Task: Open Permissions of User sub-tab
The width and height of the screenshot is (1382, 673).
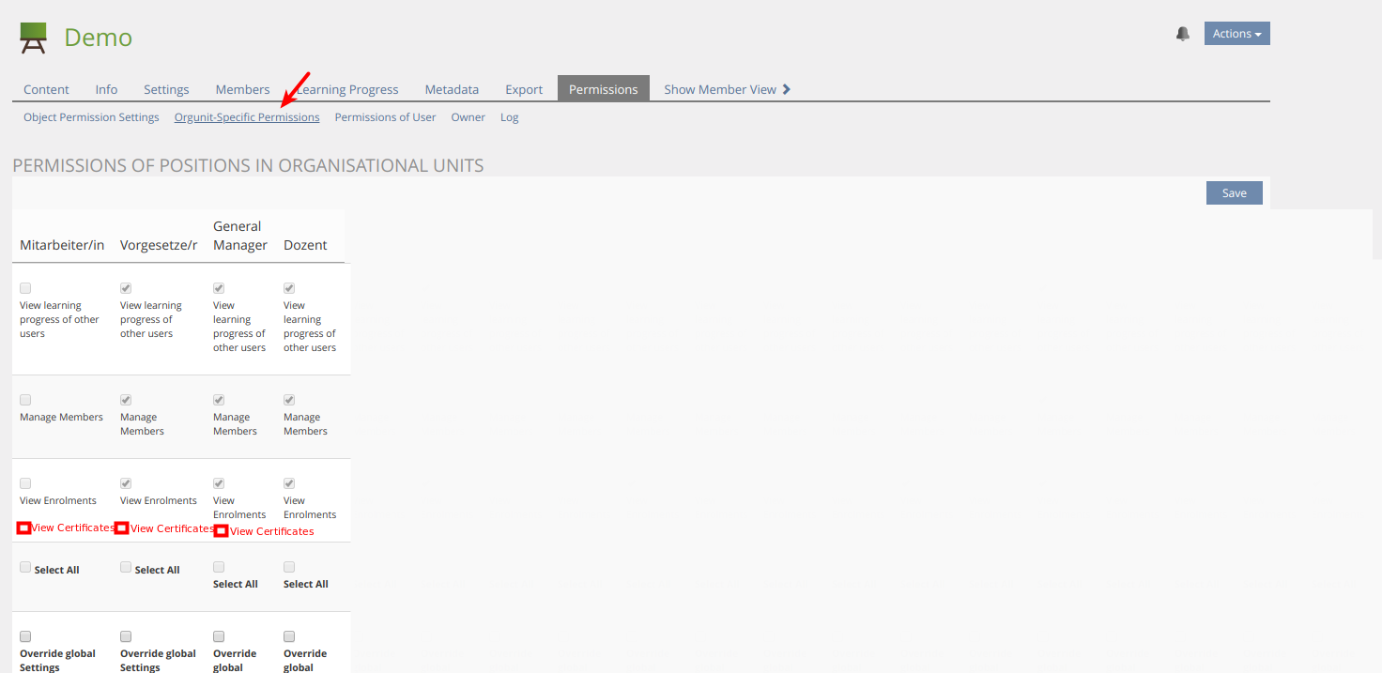Action: coord(385,117)
